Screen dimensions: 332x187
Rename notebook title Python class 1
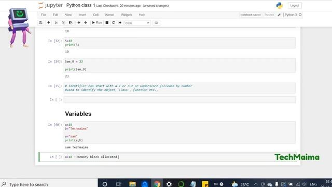point(80,5)
